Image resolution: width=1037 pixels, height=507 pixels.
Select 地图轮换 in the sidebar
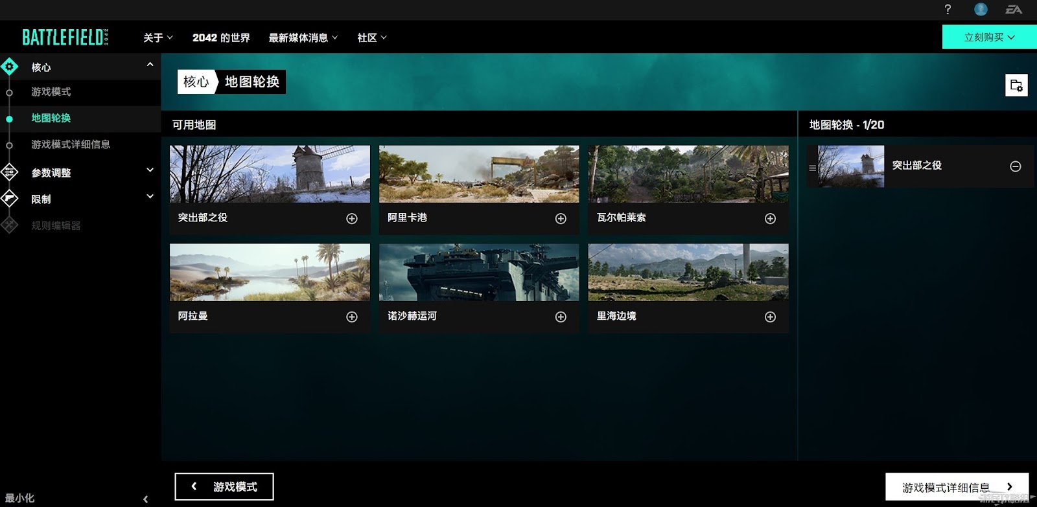(51, 118)
